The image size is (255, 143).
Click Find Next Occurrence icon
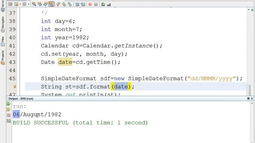pyautogui.click(x=45, y=4)
